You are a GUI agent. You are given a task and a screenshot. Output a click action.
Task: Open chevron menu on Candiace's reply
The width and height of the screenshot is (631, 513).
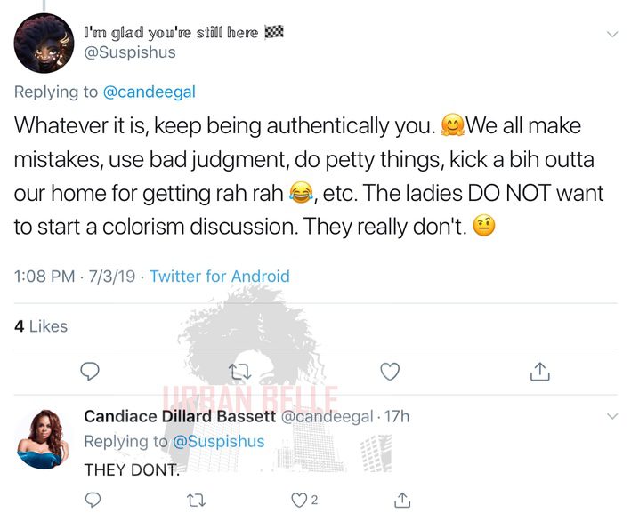pos(612,416)
